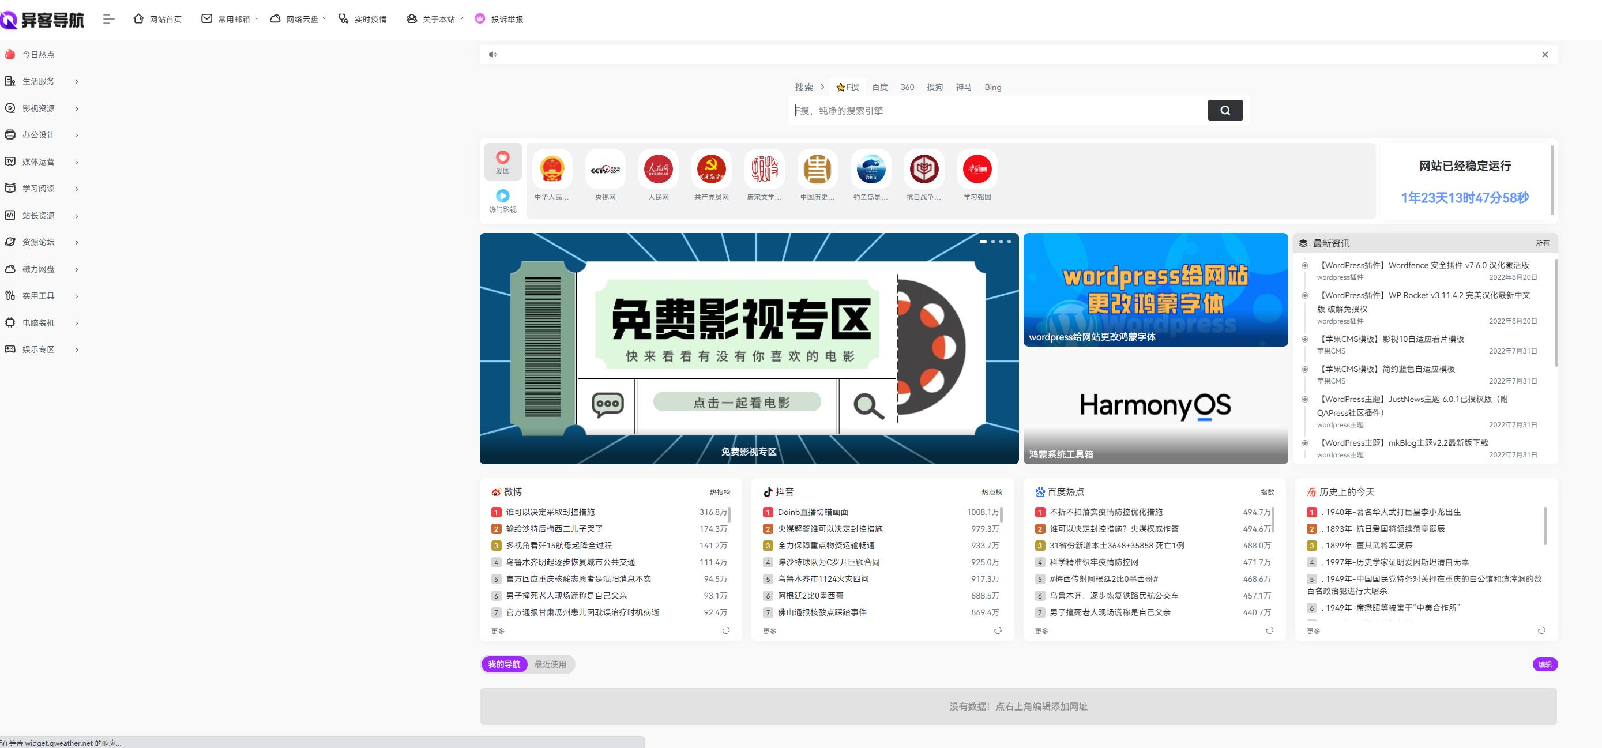Refresh the 抖音 hot list

click(x=998, y=630)
